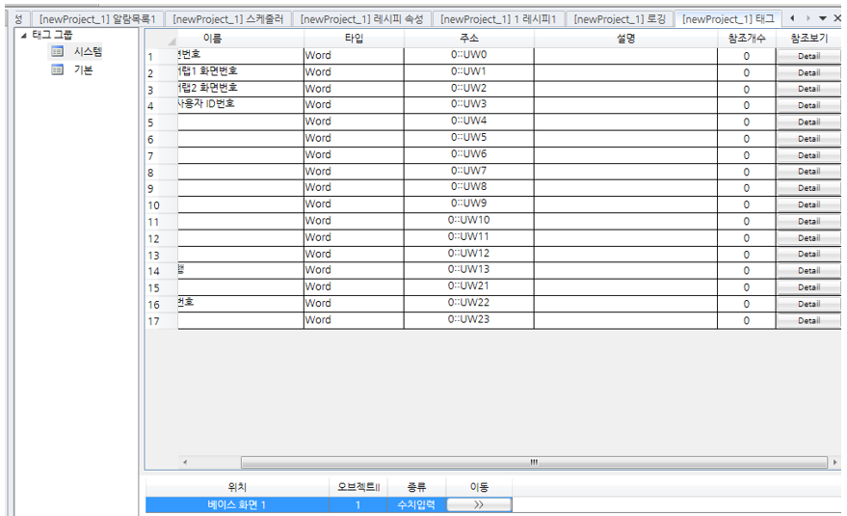Click the 시스템 tag group table icon
Image resolution: width=847 pixels, height=516 pixels.
[x=57, y=51]
